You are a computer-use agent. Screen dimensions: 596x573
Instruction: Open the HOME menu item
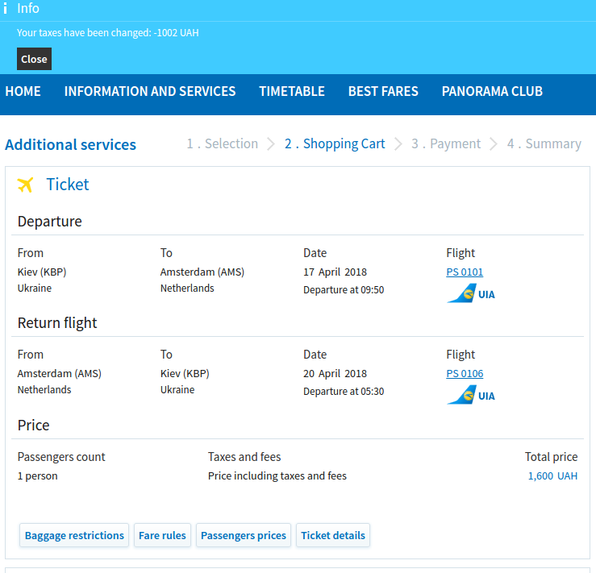[x=23, y=91]
